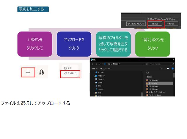187x139 pixels.
Task: Click the back arrow in file dialog
Action: 92,64
